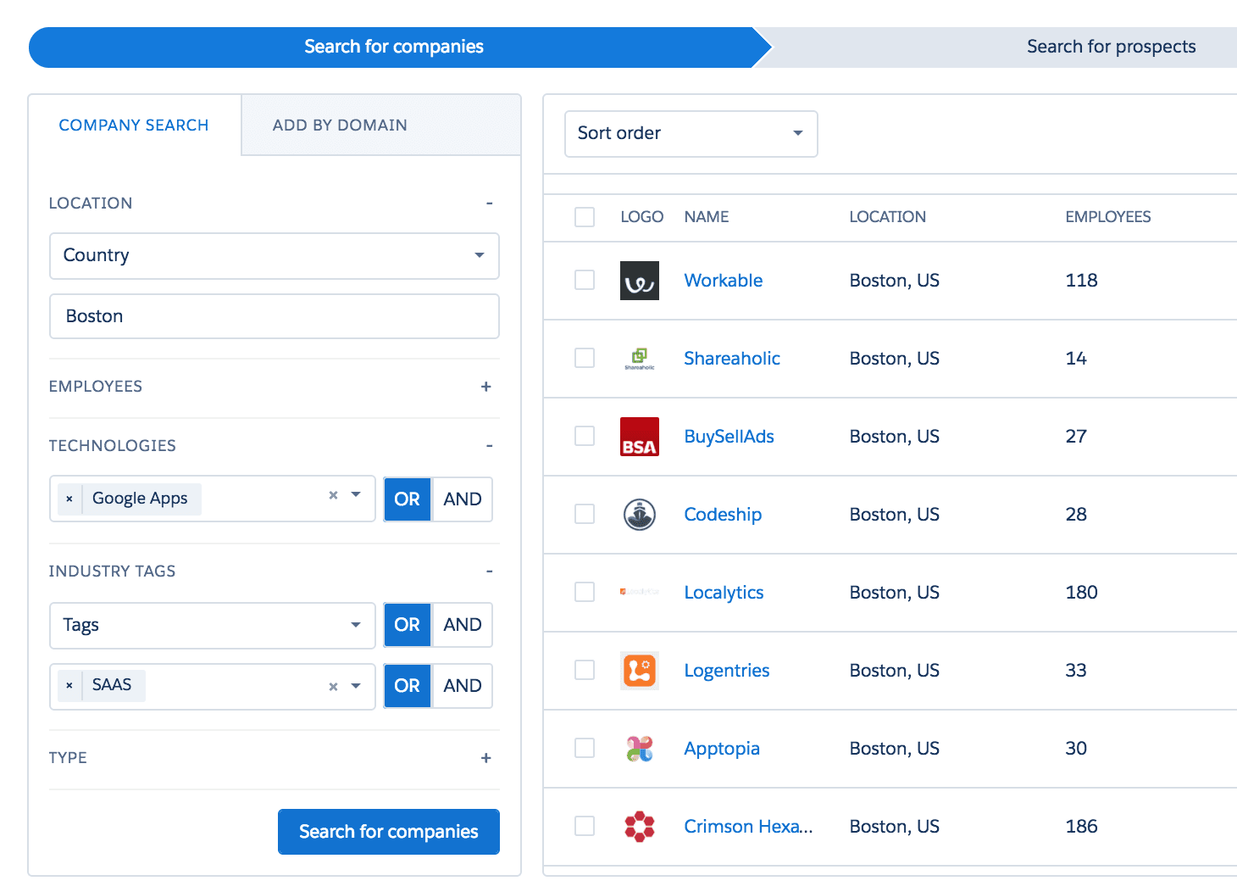1237x892 pixels.
Task: Click the EMPLOYEES column header
Action: pos(1108,217)
